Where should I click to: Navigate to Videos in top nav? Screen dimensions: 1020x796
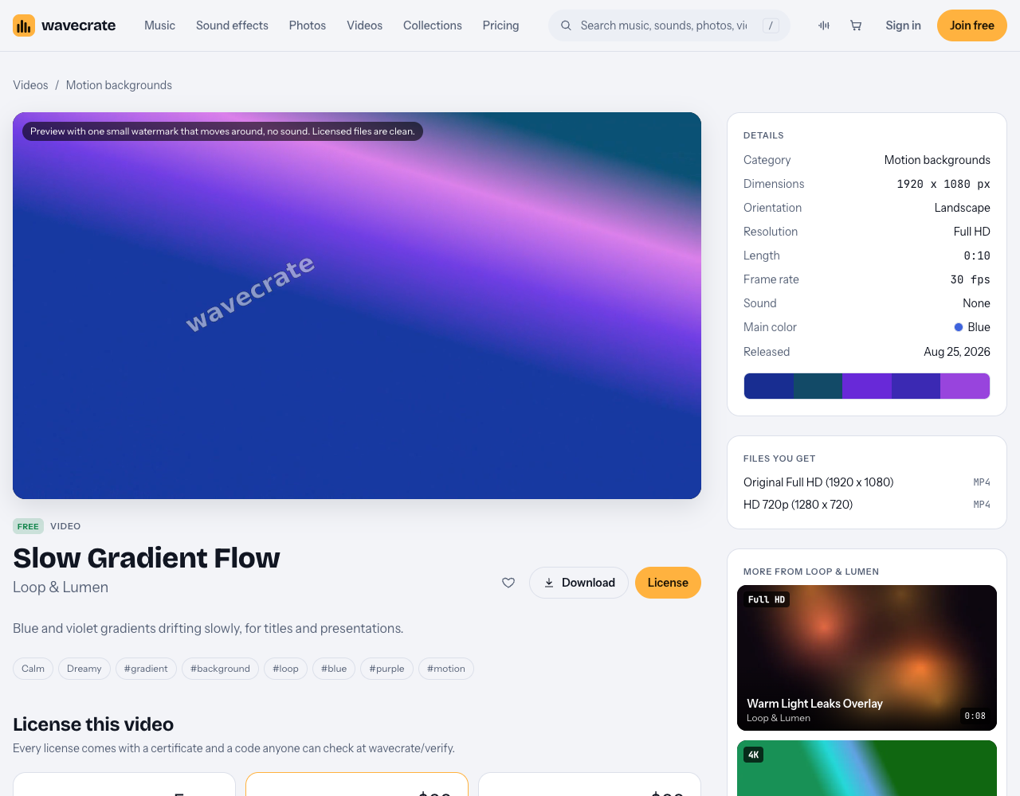(364, 25)
